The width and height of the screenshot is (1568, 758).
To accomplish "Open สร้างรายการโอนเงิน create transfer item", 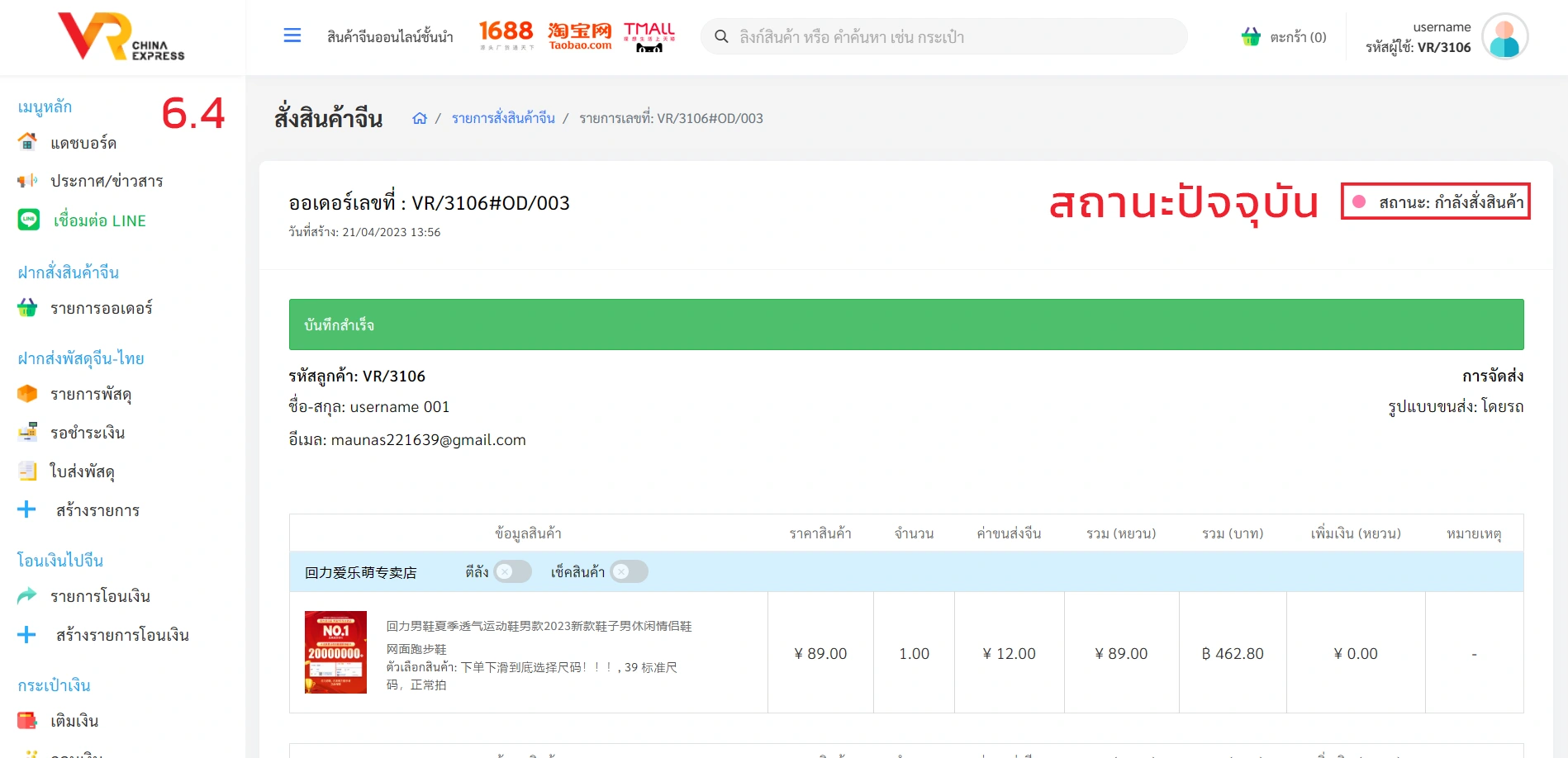I will point(121,635).
